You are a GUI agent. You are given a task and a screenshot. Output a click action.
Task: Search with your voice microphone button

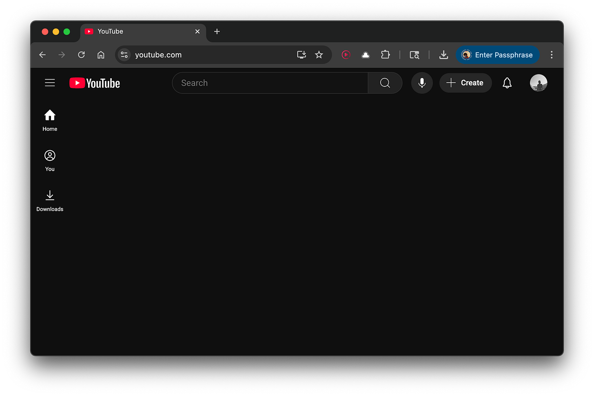[422, 83]
